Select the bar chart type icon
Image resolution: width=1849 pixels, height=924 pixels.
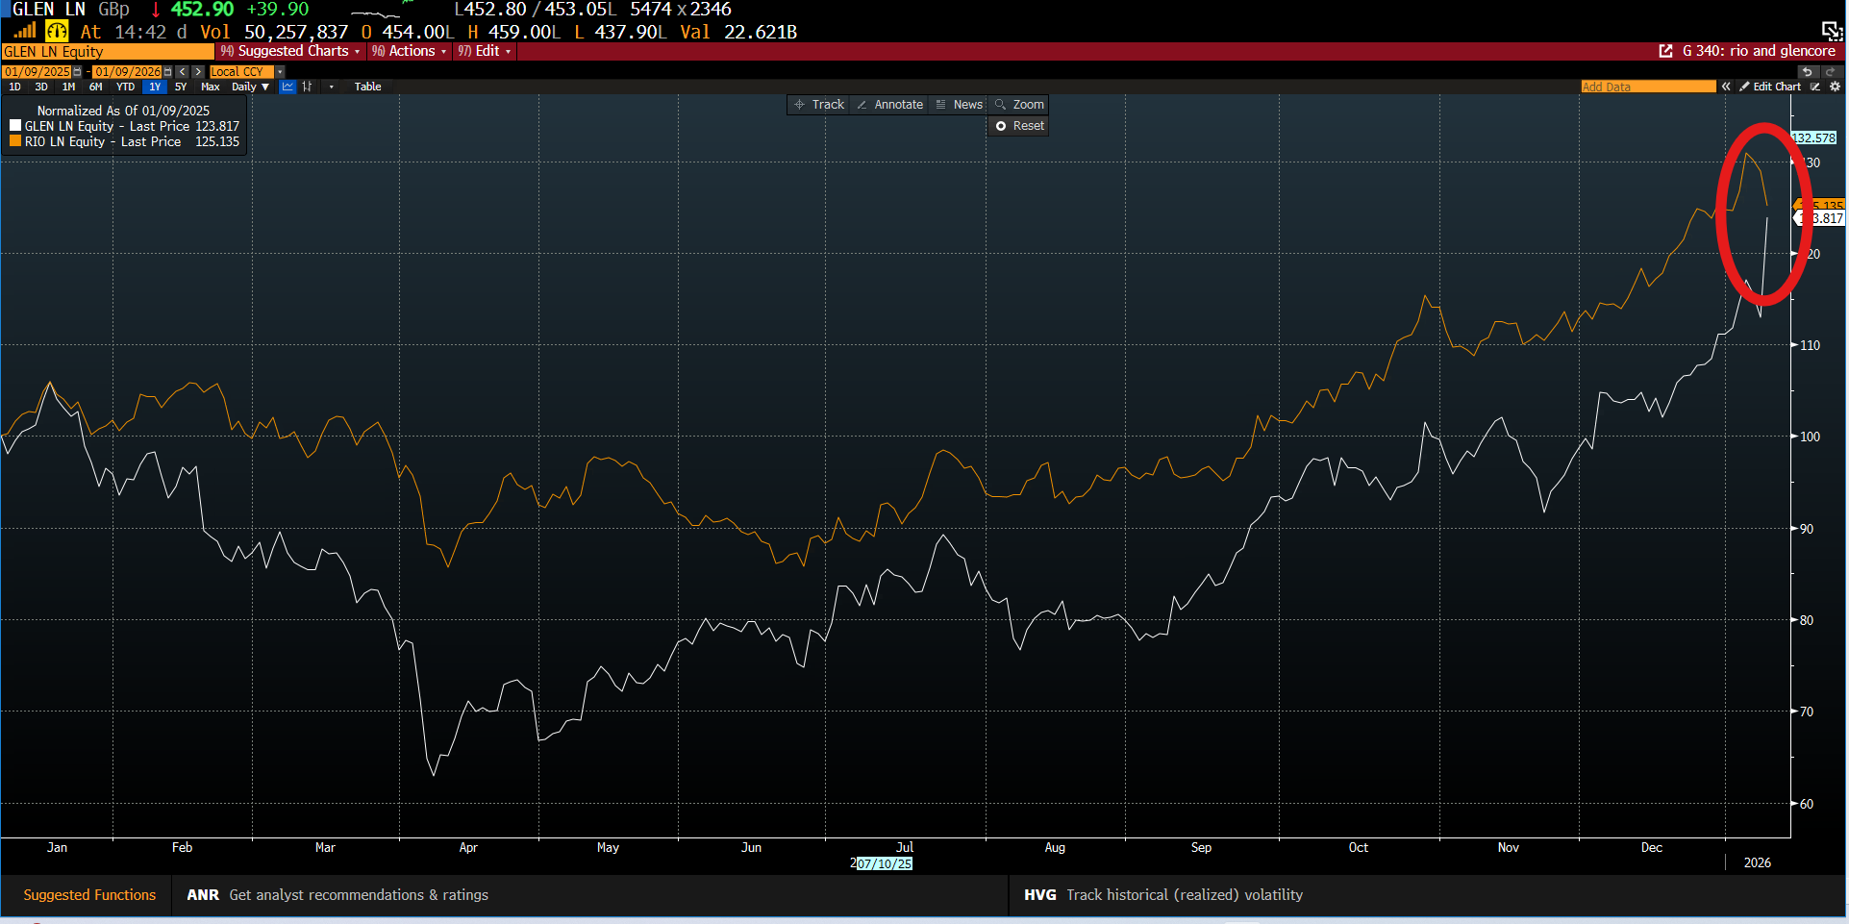[x=308, y=87]
